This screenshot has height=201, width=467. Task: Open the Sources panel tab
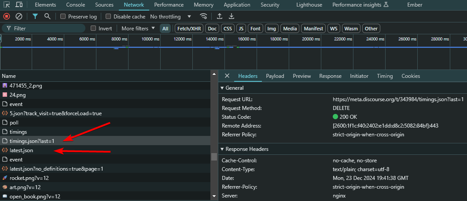pyautogui.click(x=104, y=5)
